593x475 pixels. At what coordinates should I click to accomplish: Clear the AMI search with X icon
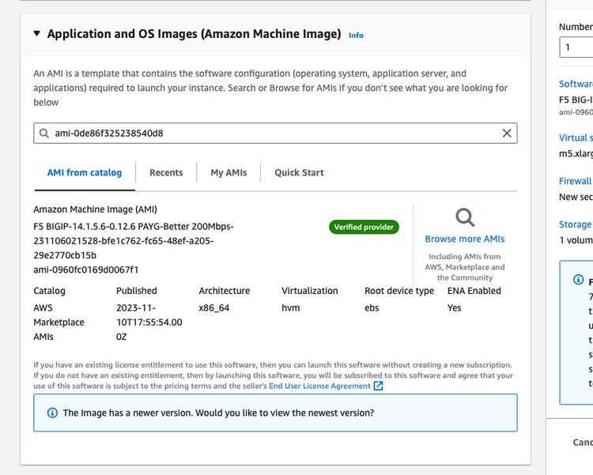[x=507, y=134]
